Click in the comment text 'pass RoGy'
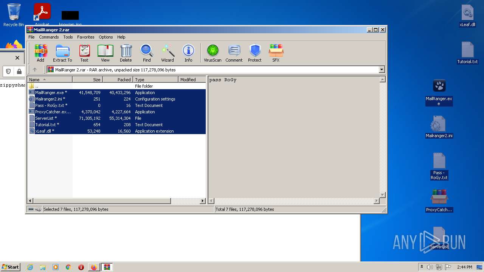This screenshot has width=484, height=272. click(223, 80)
